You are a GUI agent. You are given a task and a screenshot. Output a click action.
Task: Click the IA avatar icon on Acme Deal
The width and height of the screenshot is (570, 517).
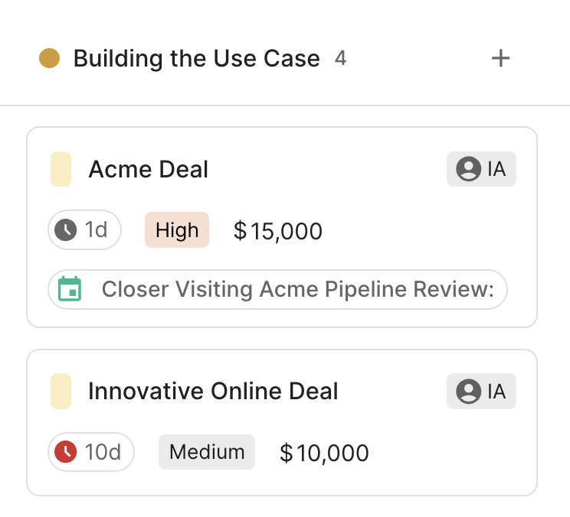point(468,169)
